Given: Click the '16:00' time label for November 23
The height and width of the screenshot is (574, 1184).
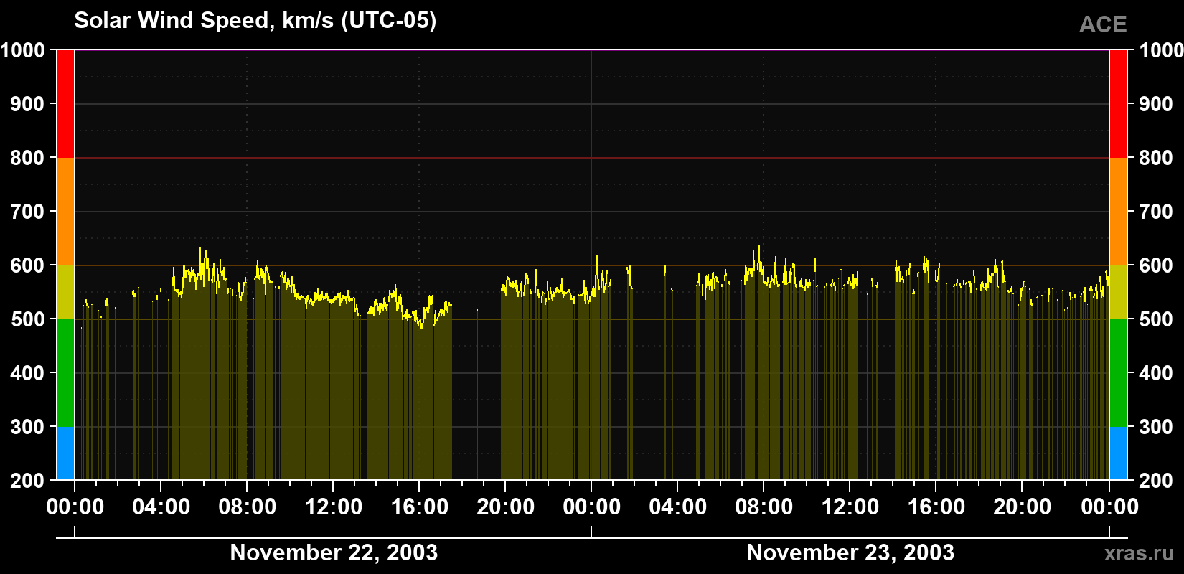Looking at the screenshot, I should point(936,507).
